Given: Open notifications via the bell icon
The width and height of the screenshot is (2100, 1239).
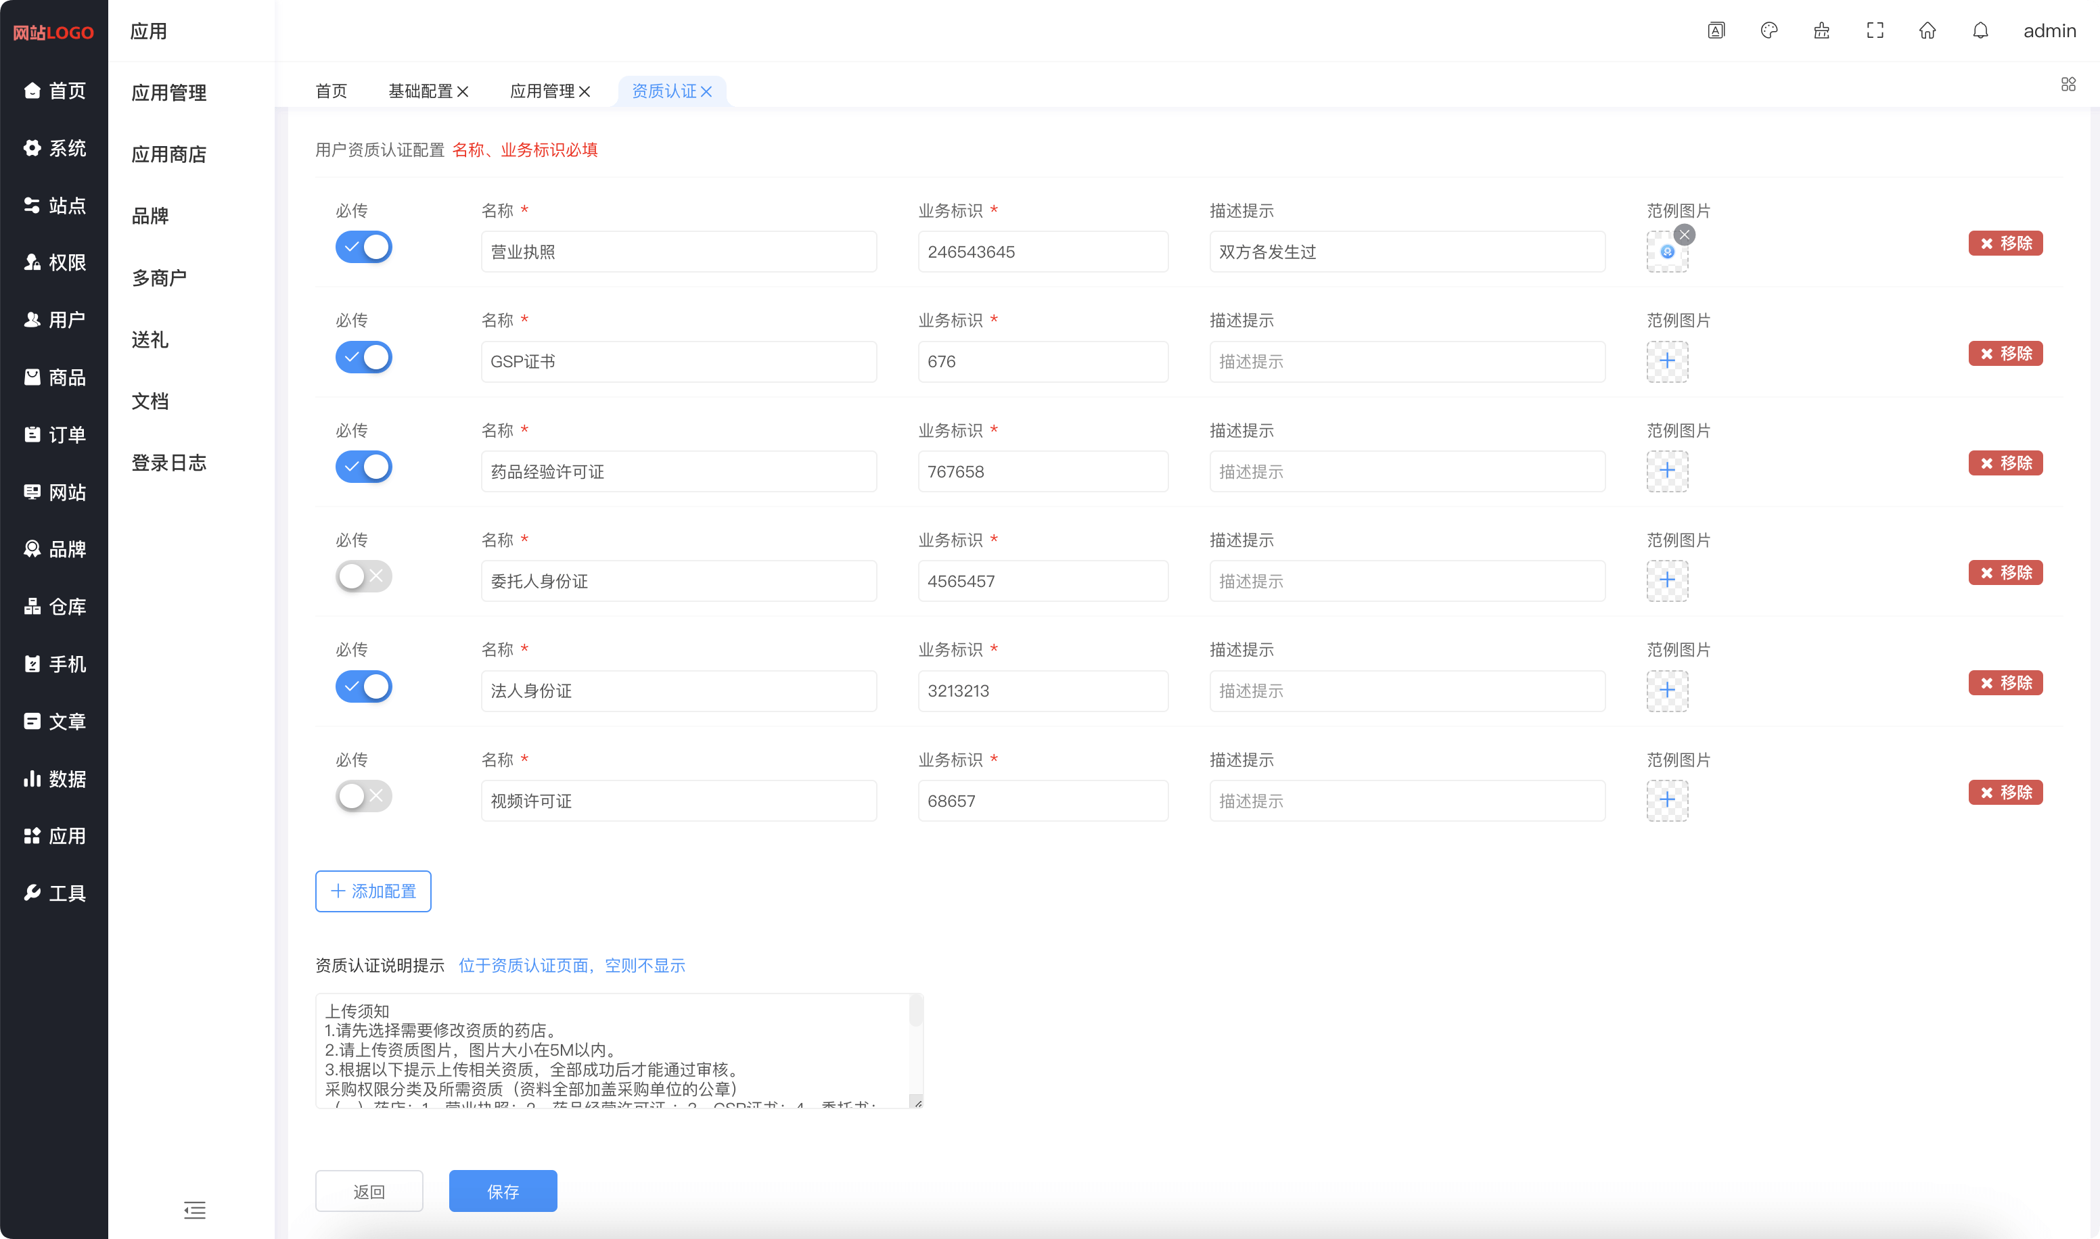Looking at the screenshot, I should [x=1980, y=30].
